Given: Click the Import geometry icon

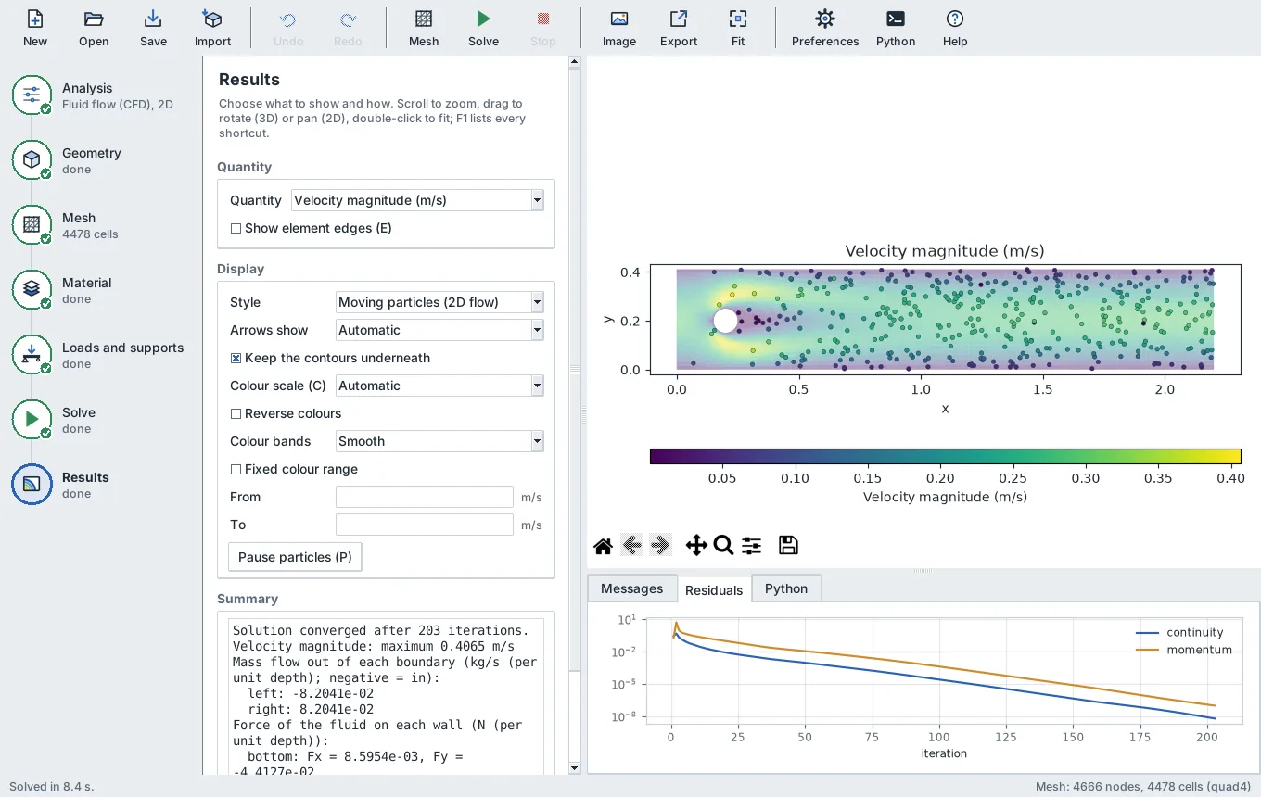Looking at the screenshot, I should click(x=212, y=28).
